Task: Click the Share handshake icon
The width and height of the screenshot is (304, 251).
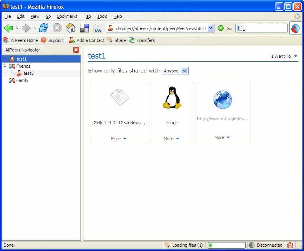Action: tap(109, 40)
